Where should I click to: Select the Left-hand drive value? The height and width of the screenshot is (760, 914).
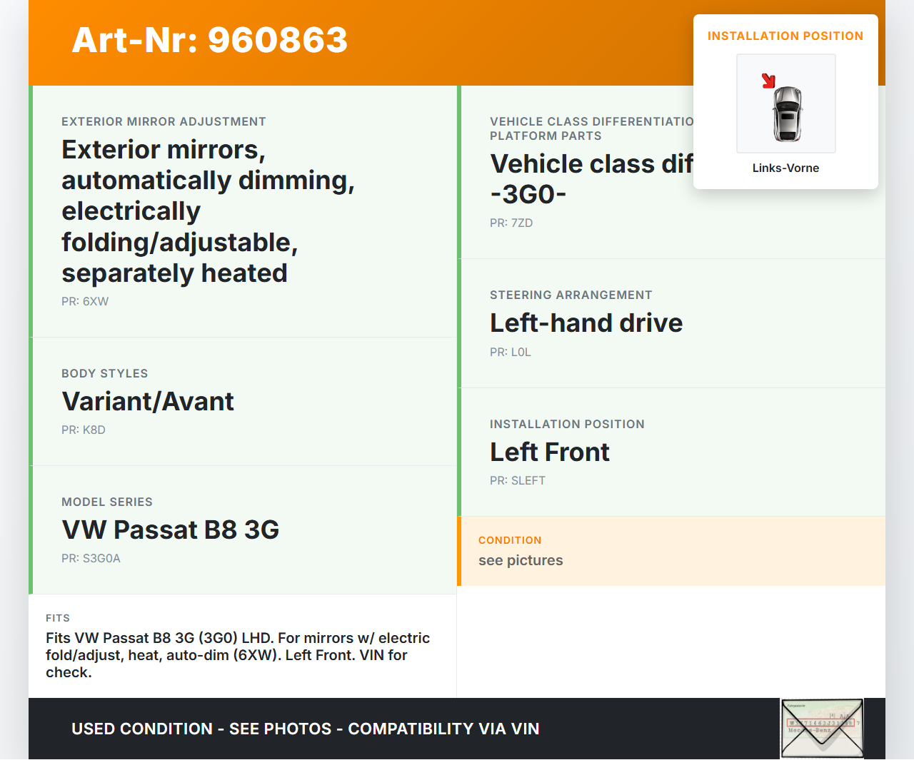(586, 323)
